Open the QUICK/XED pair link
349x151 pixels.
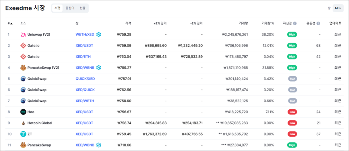point(85,79)
